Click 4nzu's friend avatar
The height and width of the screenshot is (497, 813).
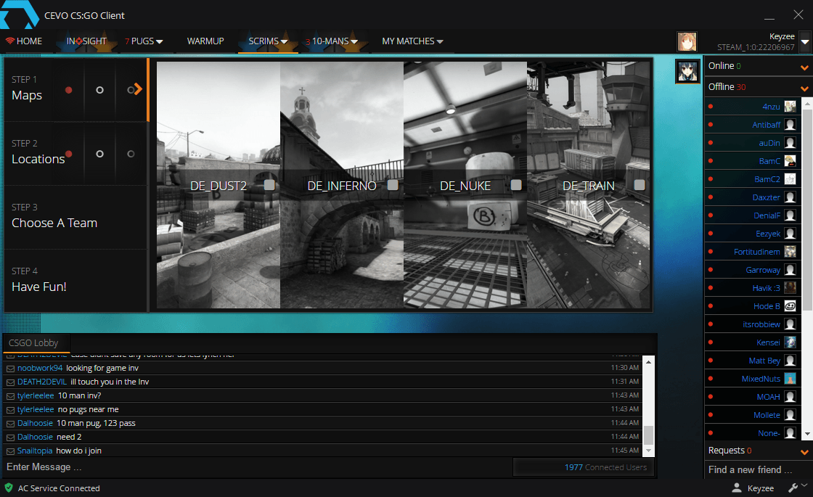click(790, 106)
